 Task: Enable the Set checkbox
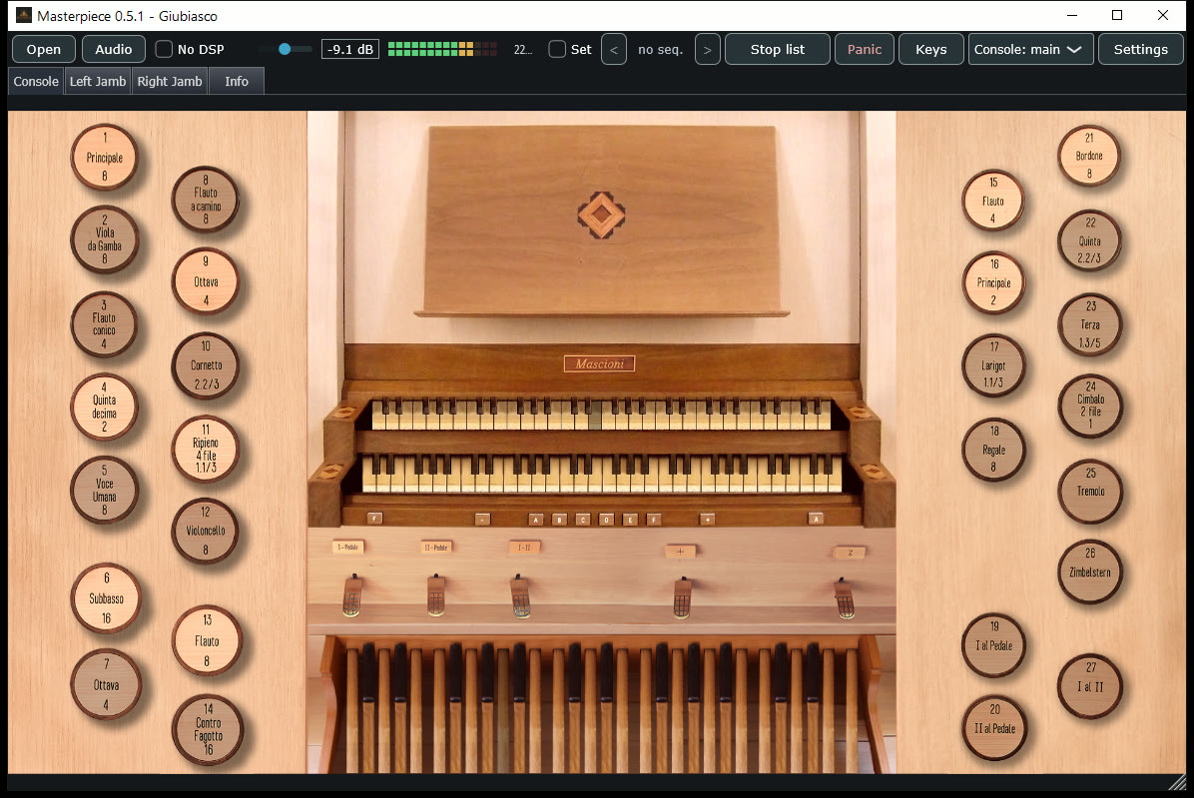click(x=557, y=50)
